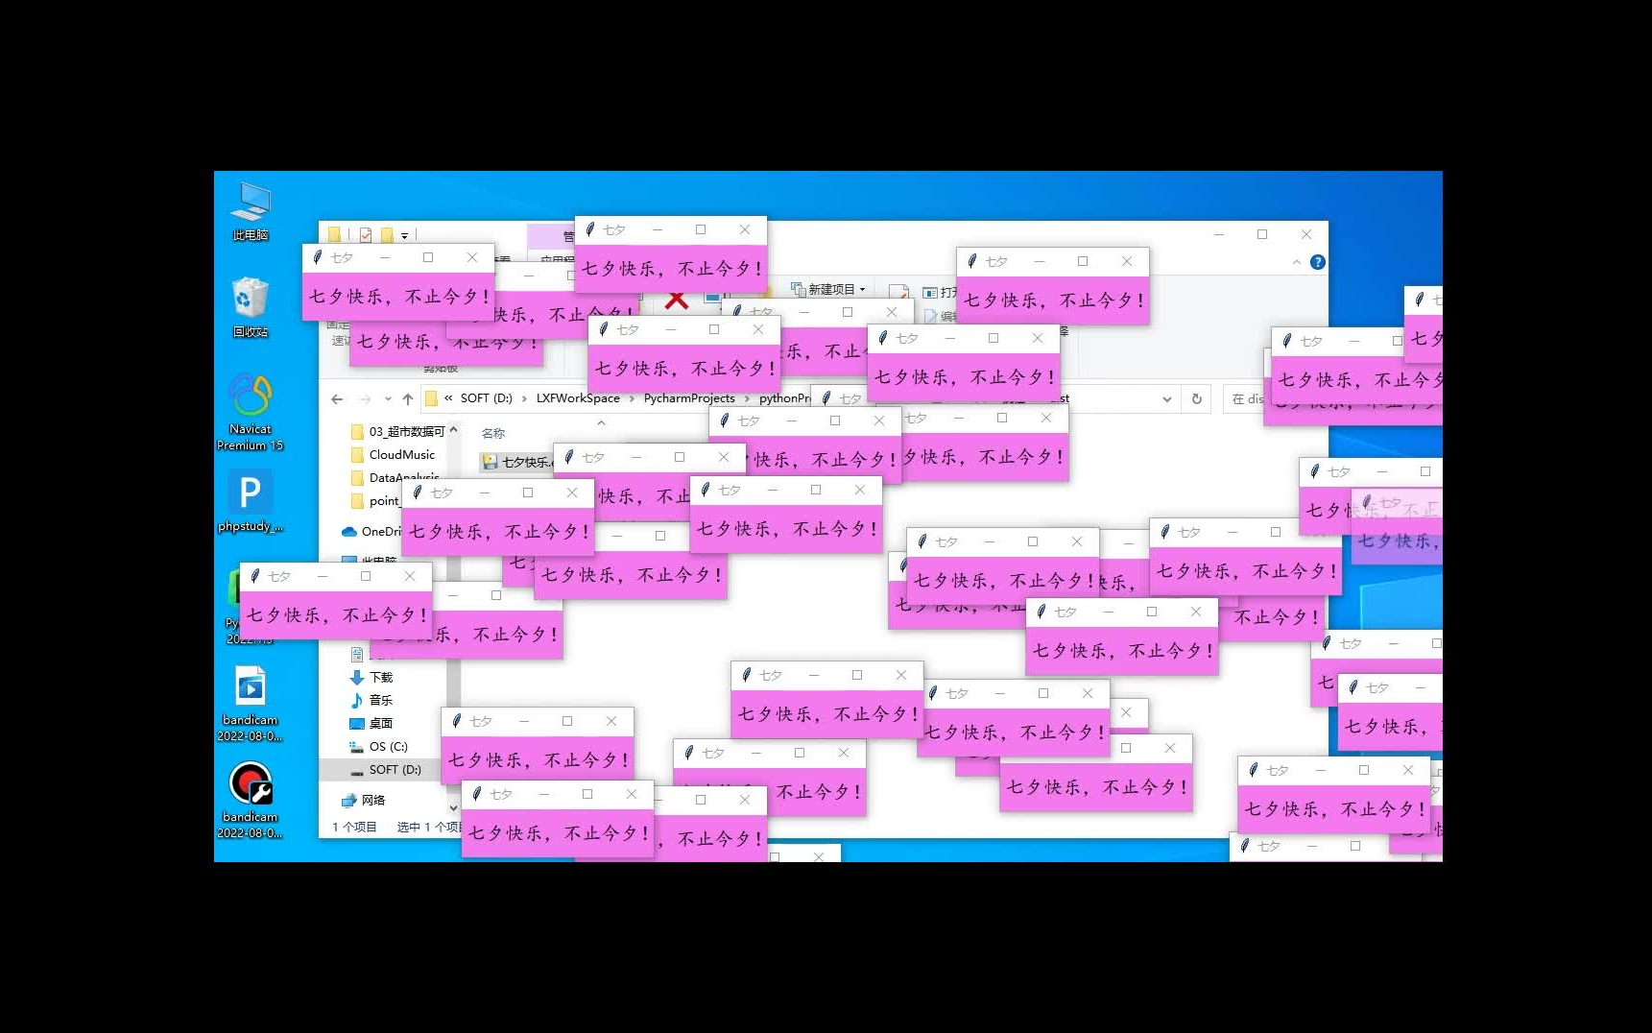Screen dimensions: 1652x1033
Task: Expand the chevron after SOFT (D:) breadcrumb
Action: coord(524,398)
